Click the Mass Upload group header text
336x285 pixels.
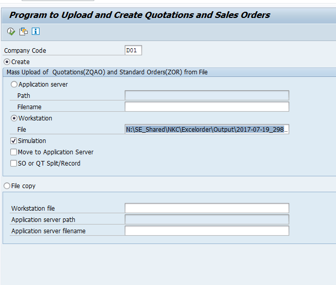point(107,72)
